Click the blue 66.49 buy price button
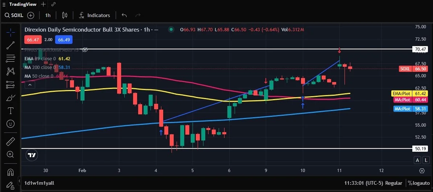The image size is (433, 192). 64,40
